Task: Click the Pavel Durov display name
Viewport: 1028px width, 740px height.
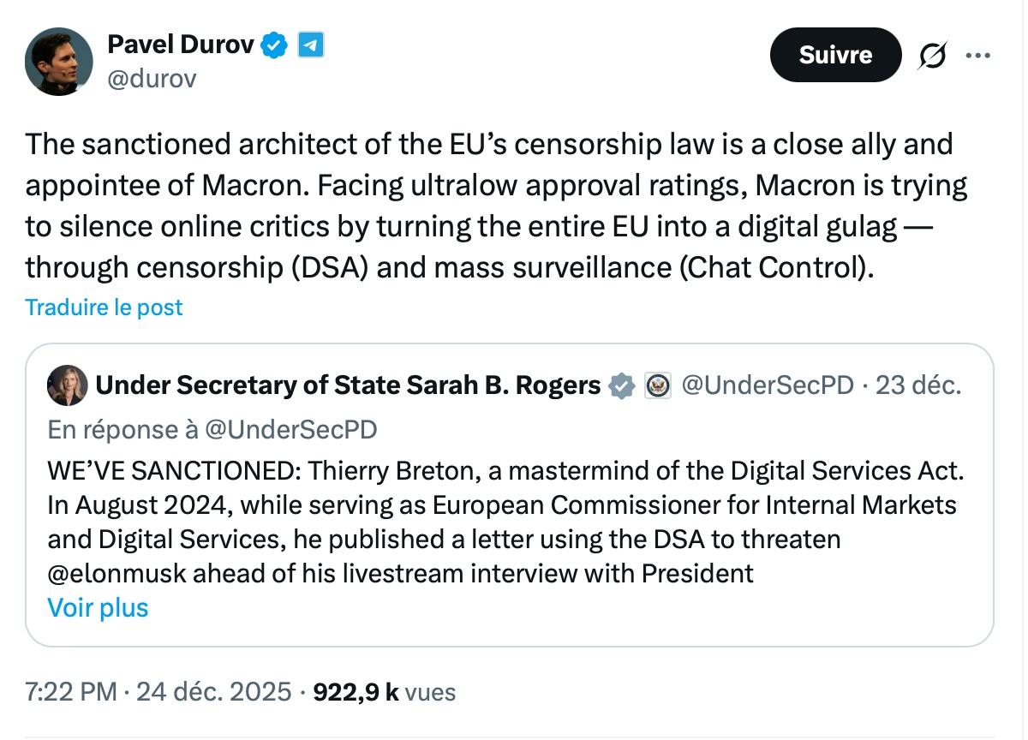Action: pyautogui.click(x=181, y=44)
